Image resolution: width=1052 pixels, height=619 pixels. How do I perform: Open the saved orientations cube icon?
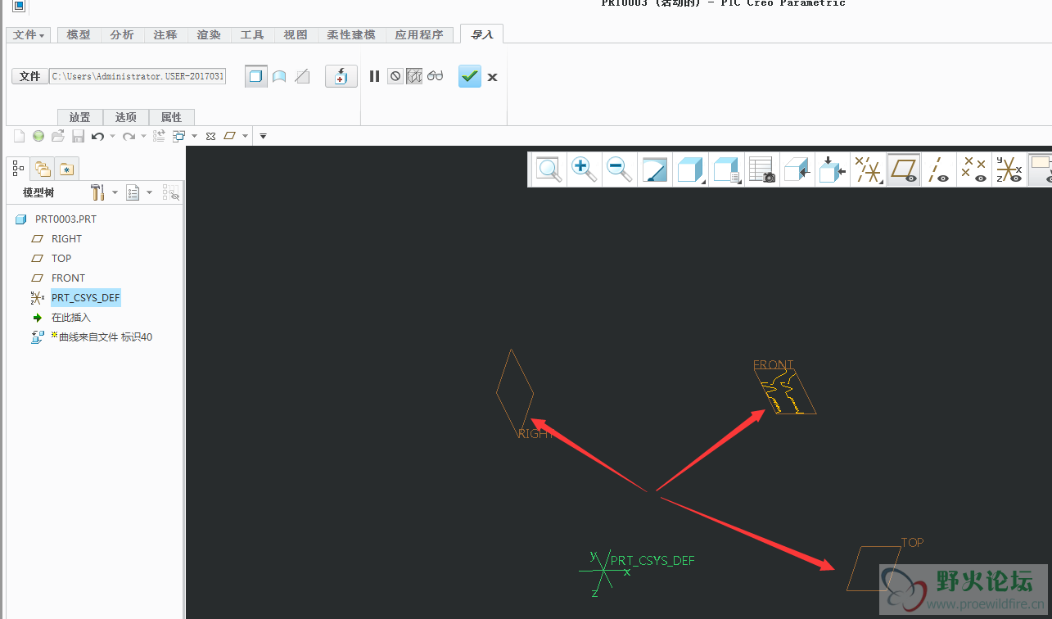726,169
